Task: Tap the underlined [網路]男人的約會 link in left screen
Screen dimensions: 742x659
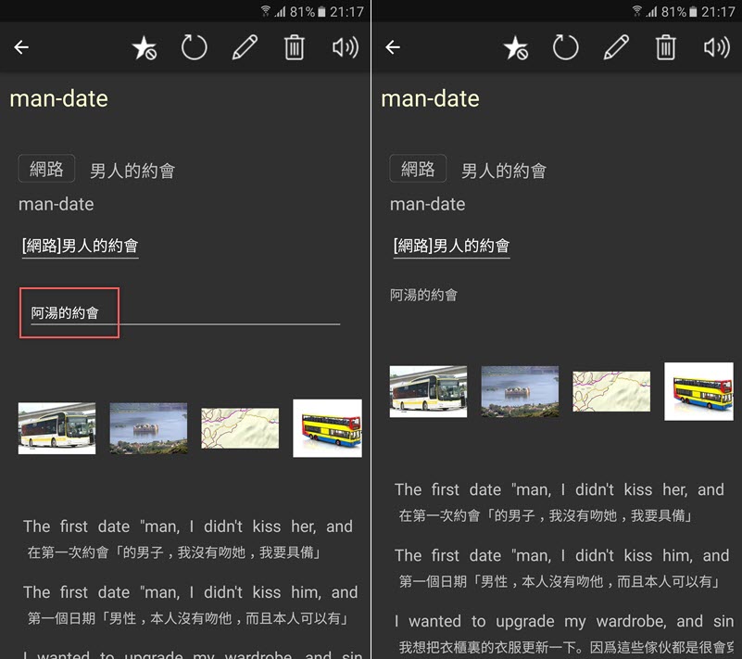Action: click(80, 247)
